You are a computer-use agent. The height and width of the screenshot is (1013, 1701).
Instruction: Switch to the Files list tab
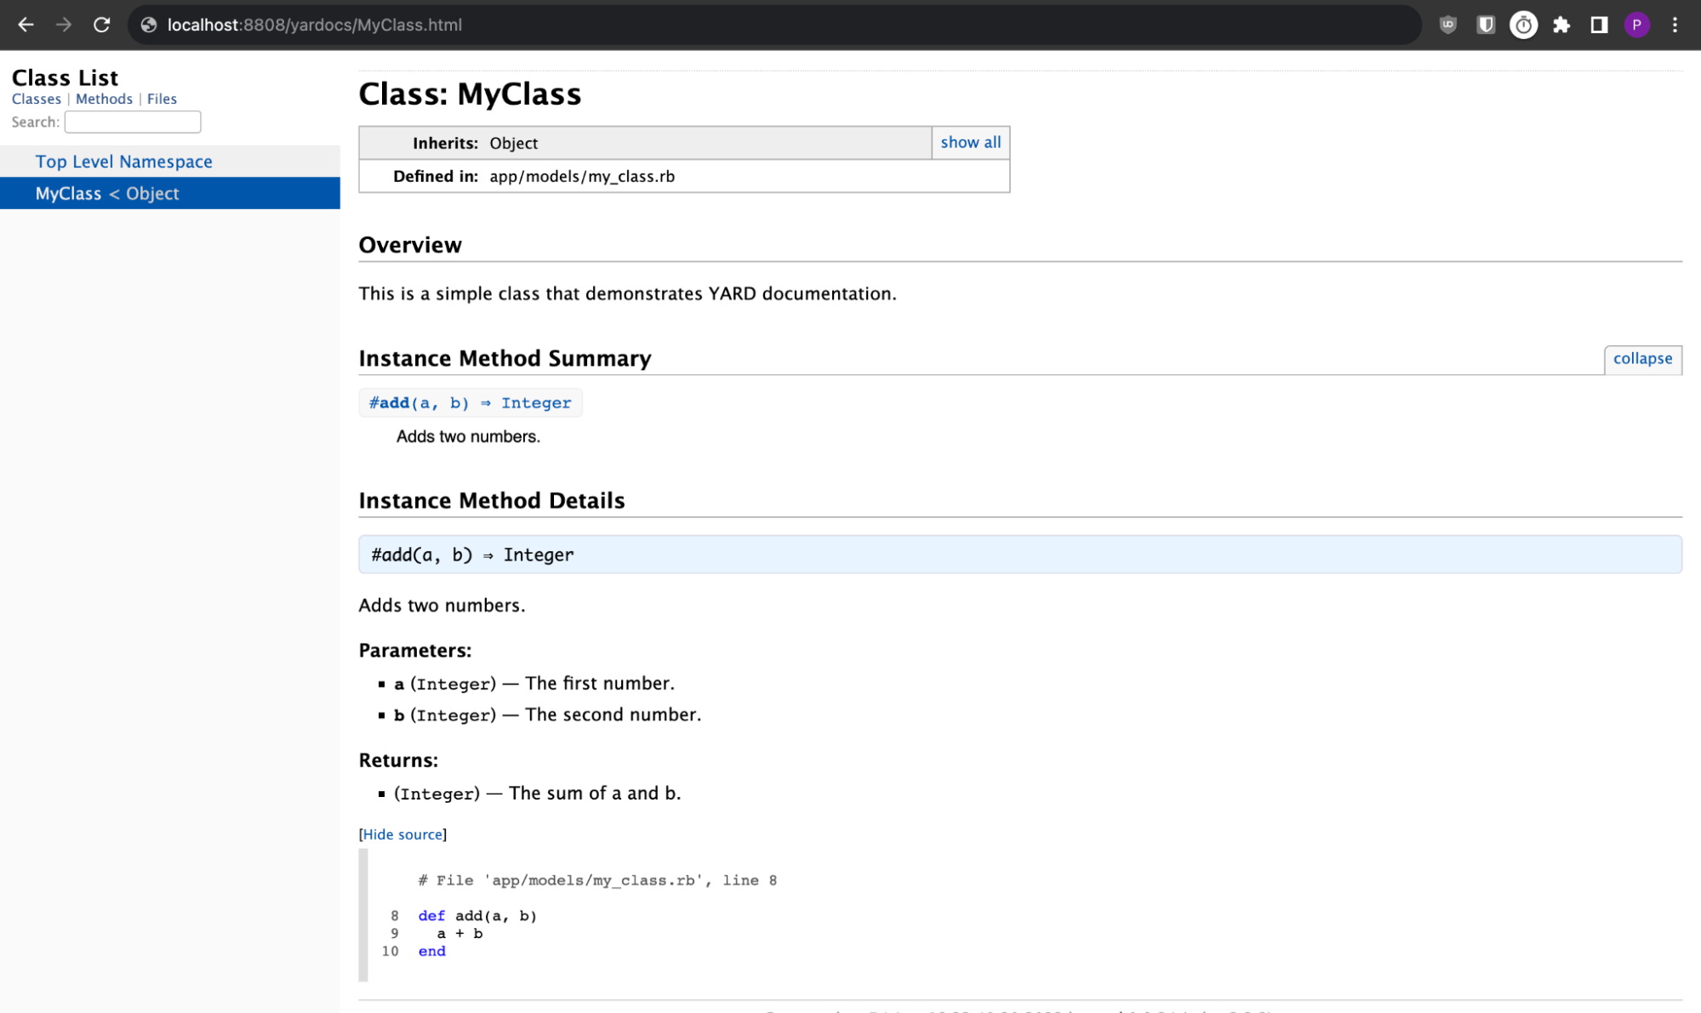coord(162,99)
